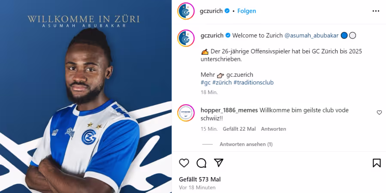
Task: Open gczurich profile picture in the header
Action: click(x=186, y=11)
